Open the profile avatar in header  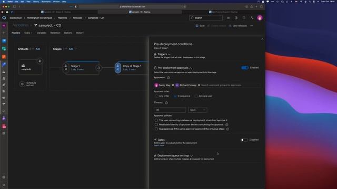point(260,18)
